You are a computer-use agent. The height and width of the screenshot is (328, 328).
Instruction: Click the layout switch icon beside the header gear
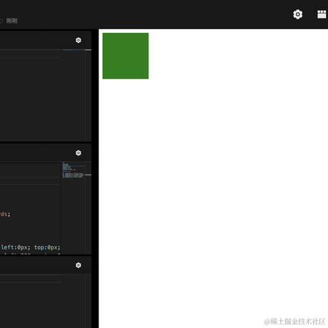[x=322, y=14]
